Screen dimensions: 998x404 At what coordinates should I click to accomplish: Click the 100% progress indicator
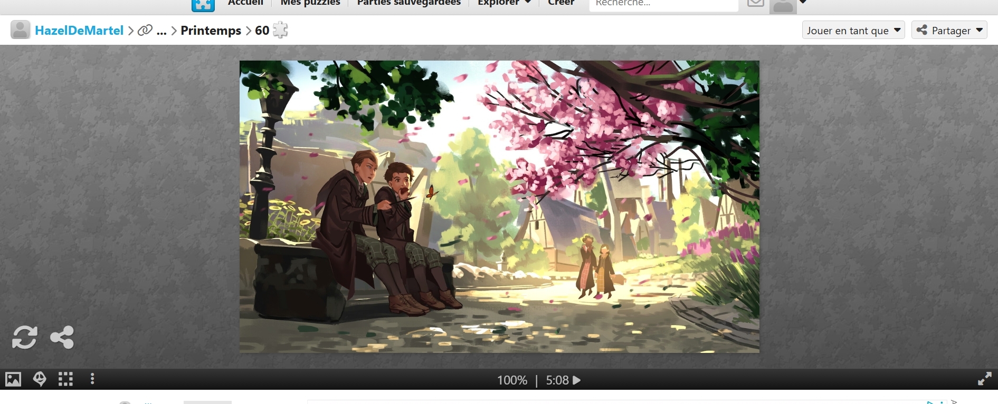coord(512,380)
